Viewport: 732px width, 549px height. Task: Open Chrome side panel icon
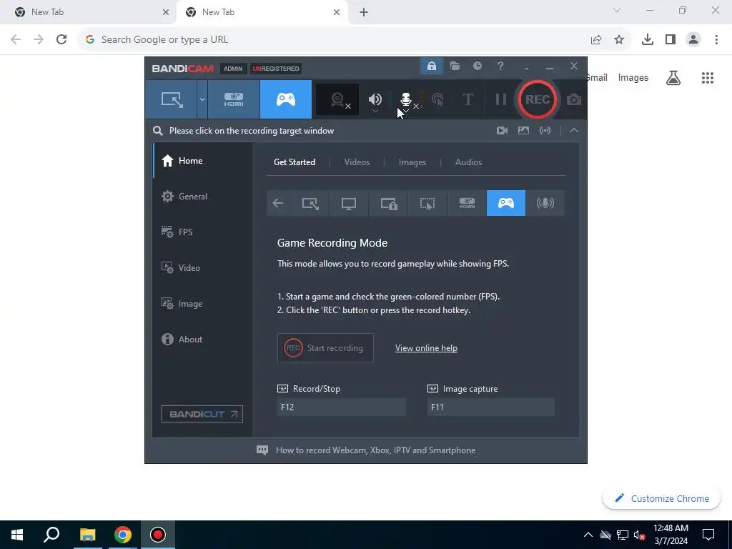[x=671, y=40]
